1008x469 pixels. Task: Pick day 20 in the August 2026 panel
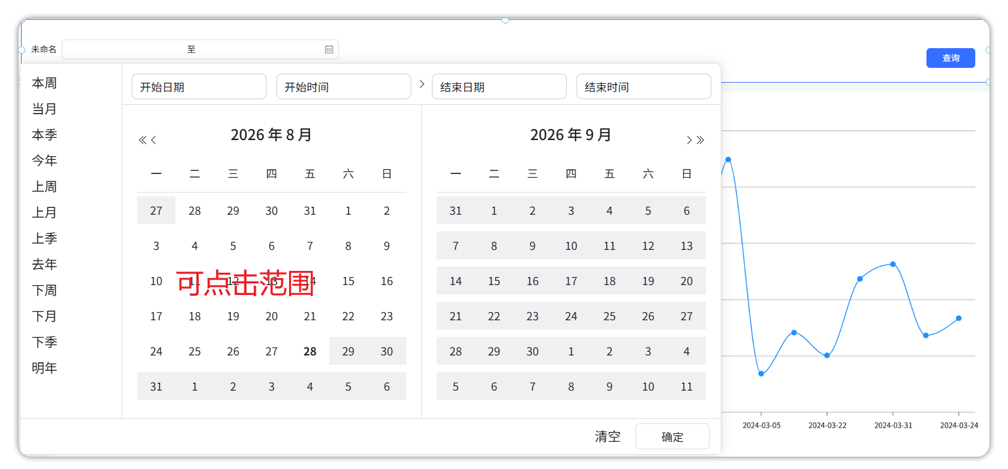272,316
